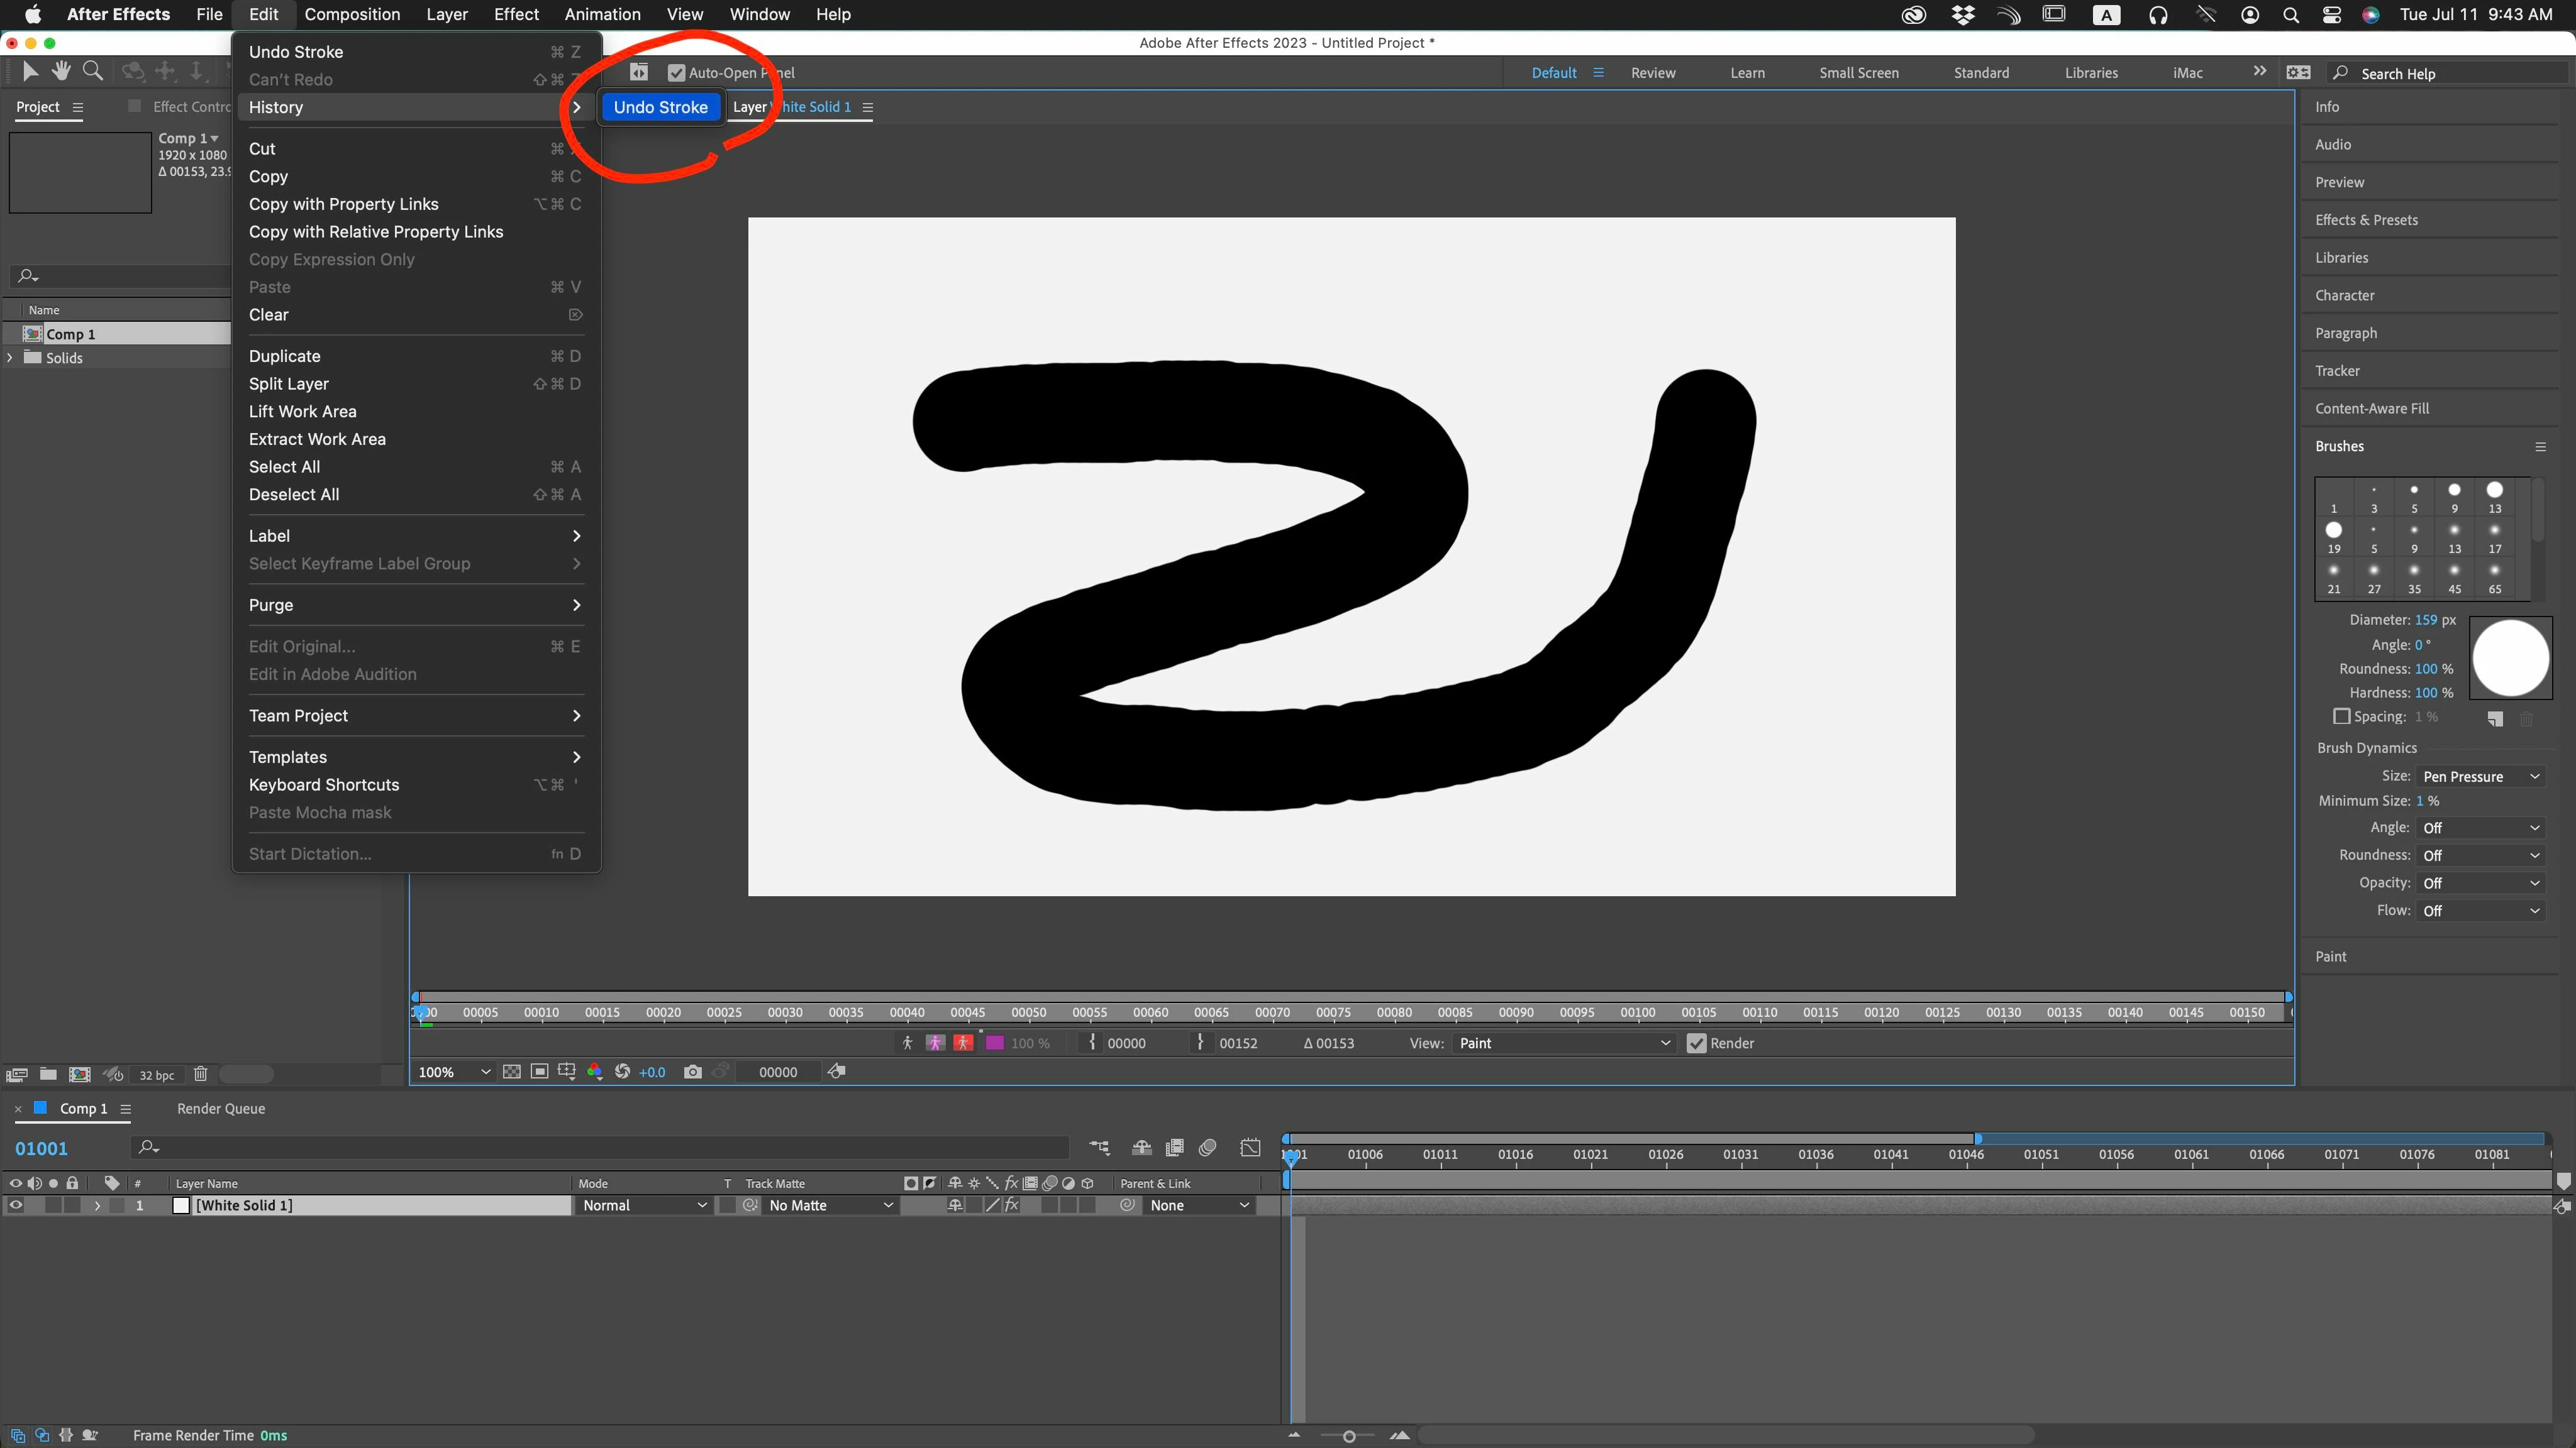2576x1448 pixels.
Task: Open show channel color management icon
Action: [x=595, y=1072]
